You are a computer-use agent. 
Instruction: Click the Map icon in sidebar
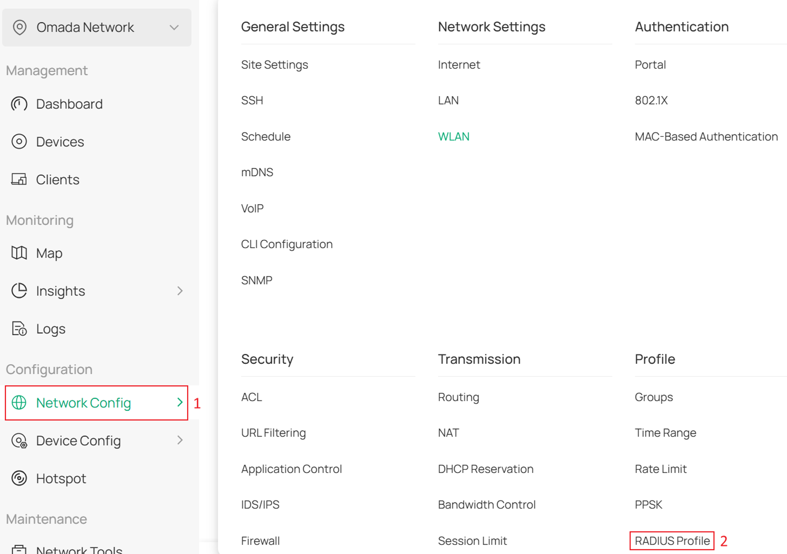click(19, 253)
